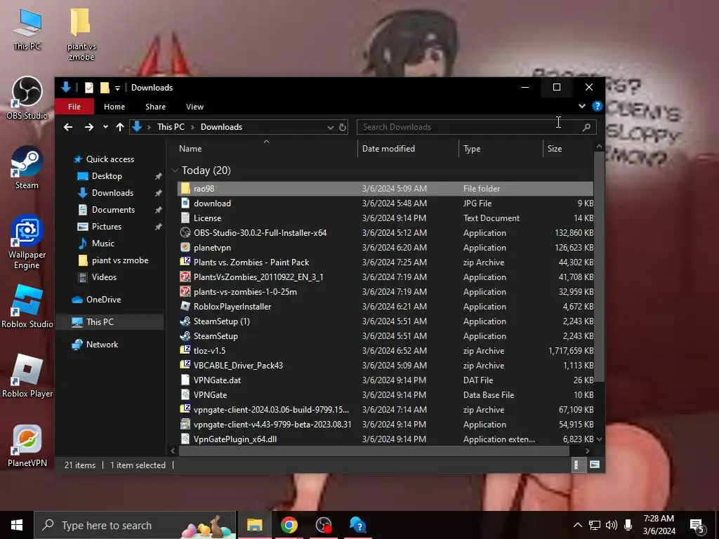This screenshot has height=539, width=719.
Task: Expand the ribbon with the chevron
Action: pyautogui.click(x=582, y=107)
